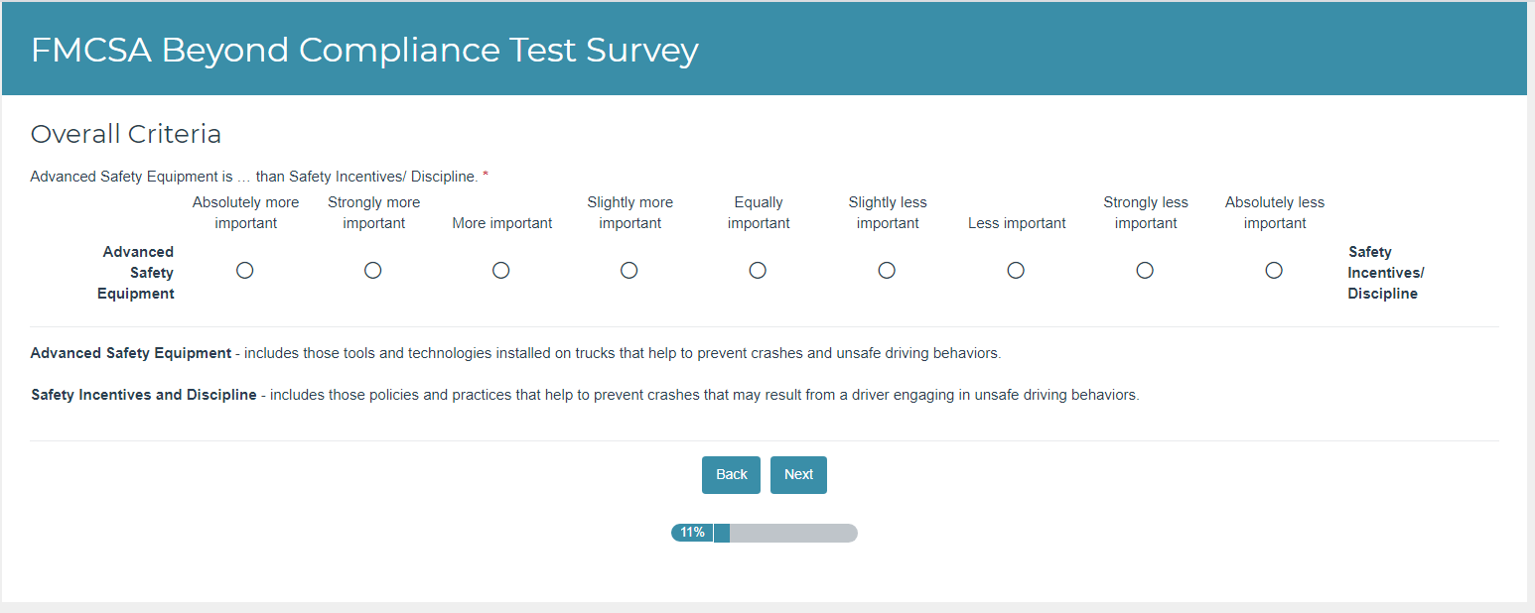The width and height of the screenshot is (1535, 613).
Task: Click the "Absolutely more important" column header
Action: [245, 213]
